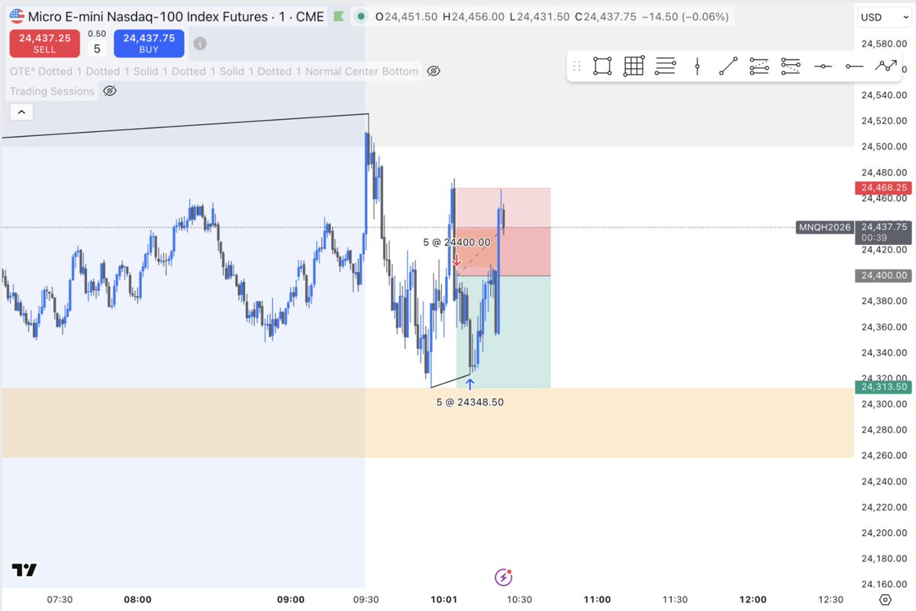Click the red SELL 24,437.25 button

click(x=44, y=43)
